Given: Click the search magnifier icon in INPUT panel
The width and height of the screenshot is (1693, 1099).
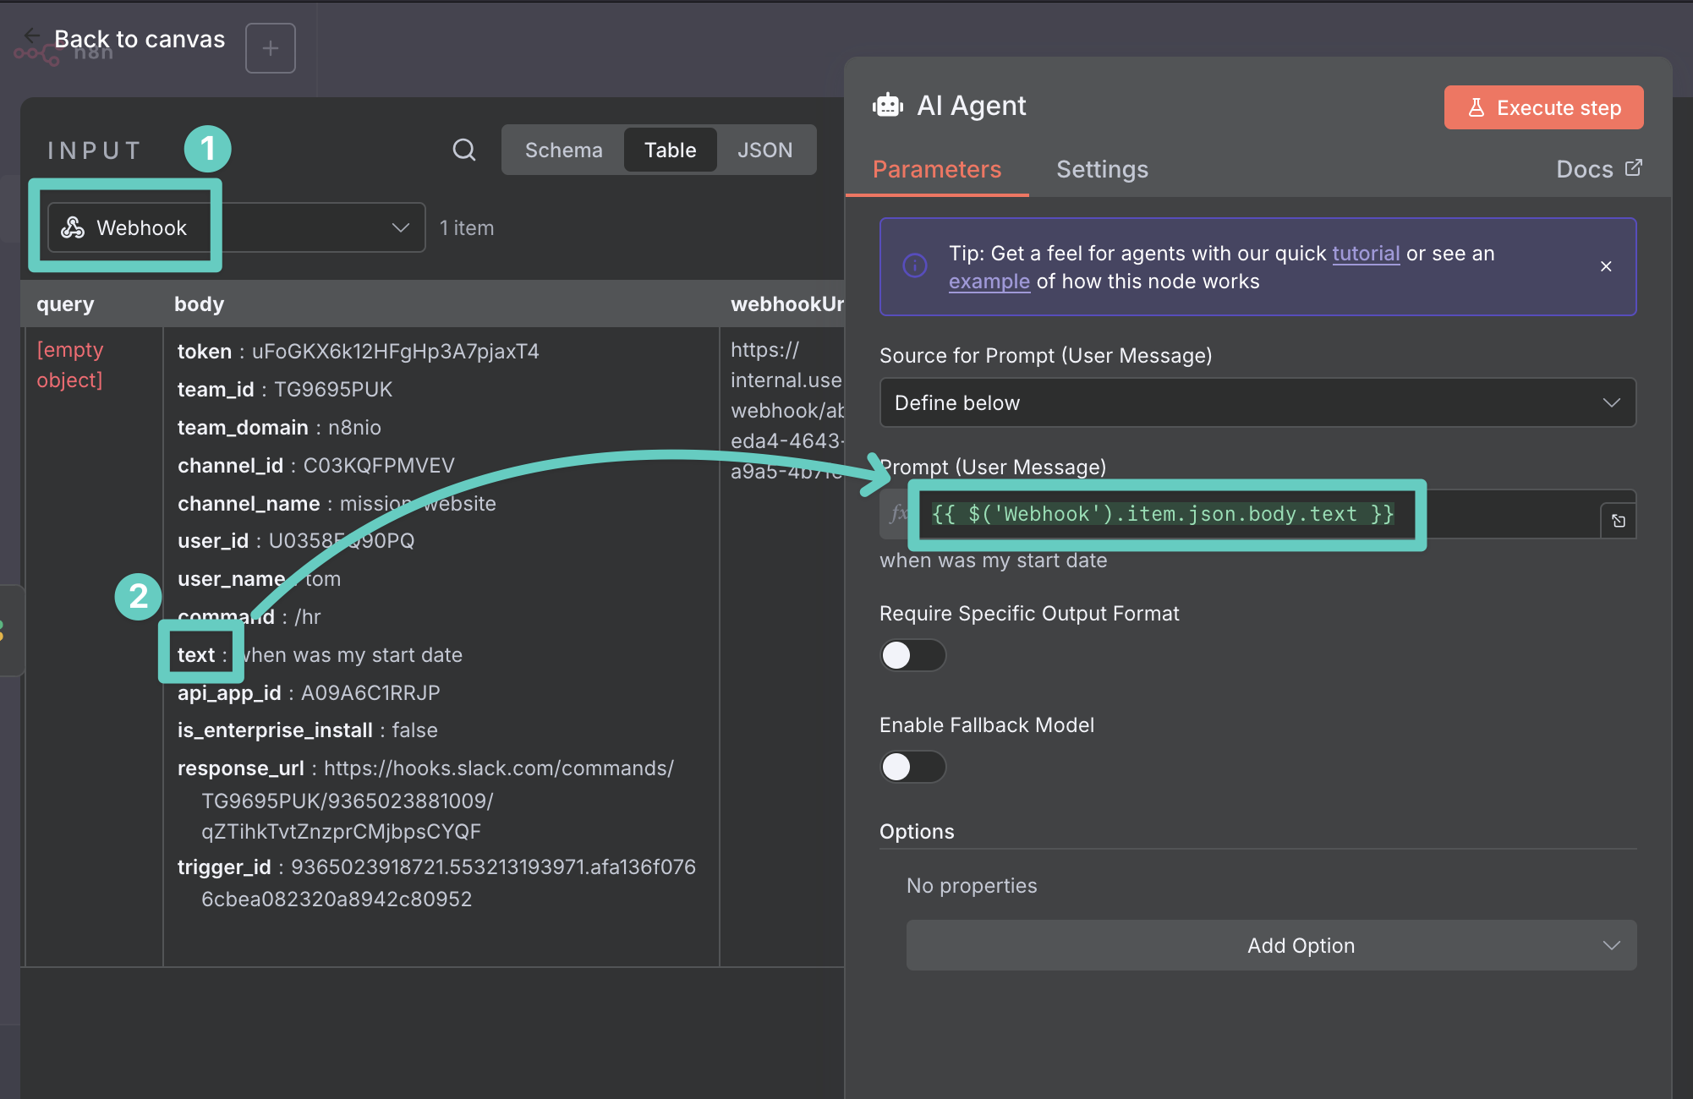Looking at the screenshot, I should tap(463, 150).
